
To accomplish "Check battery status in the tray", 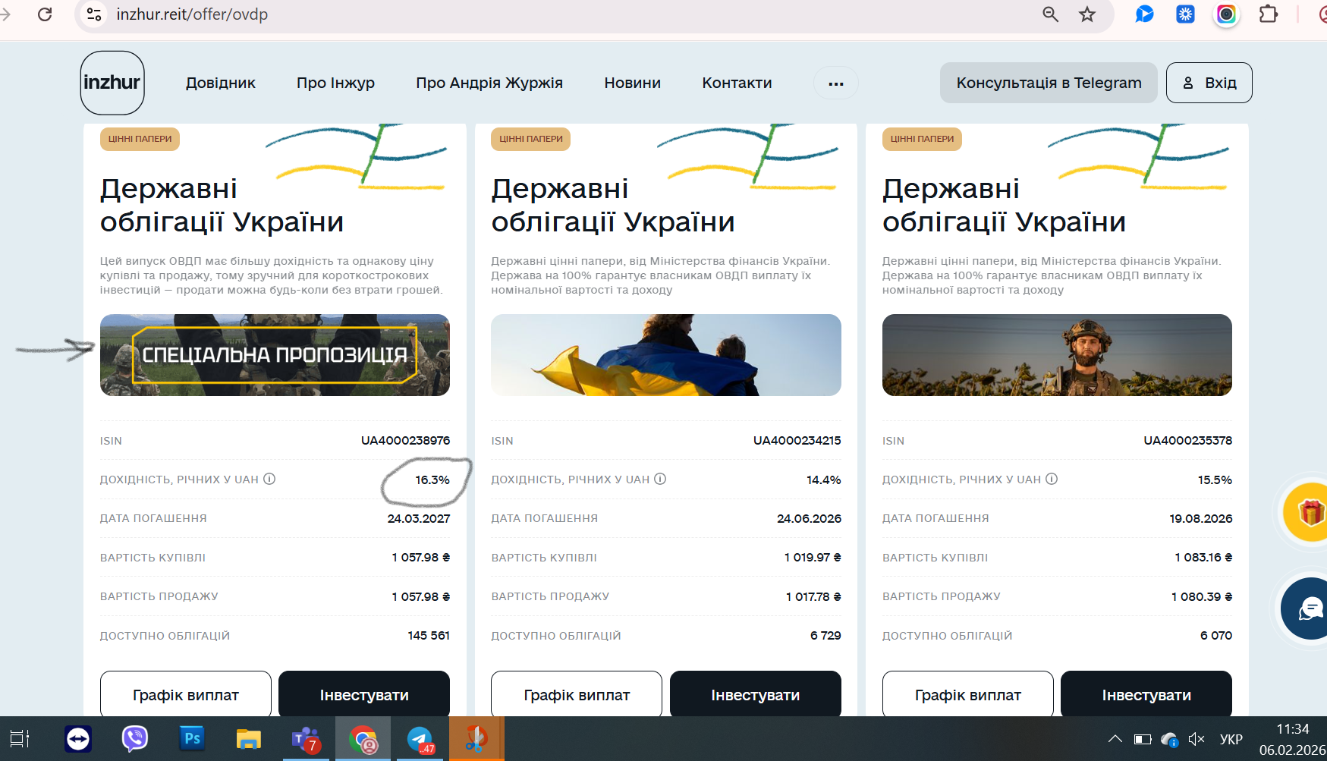I will pos(1142,739).
